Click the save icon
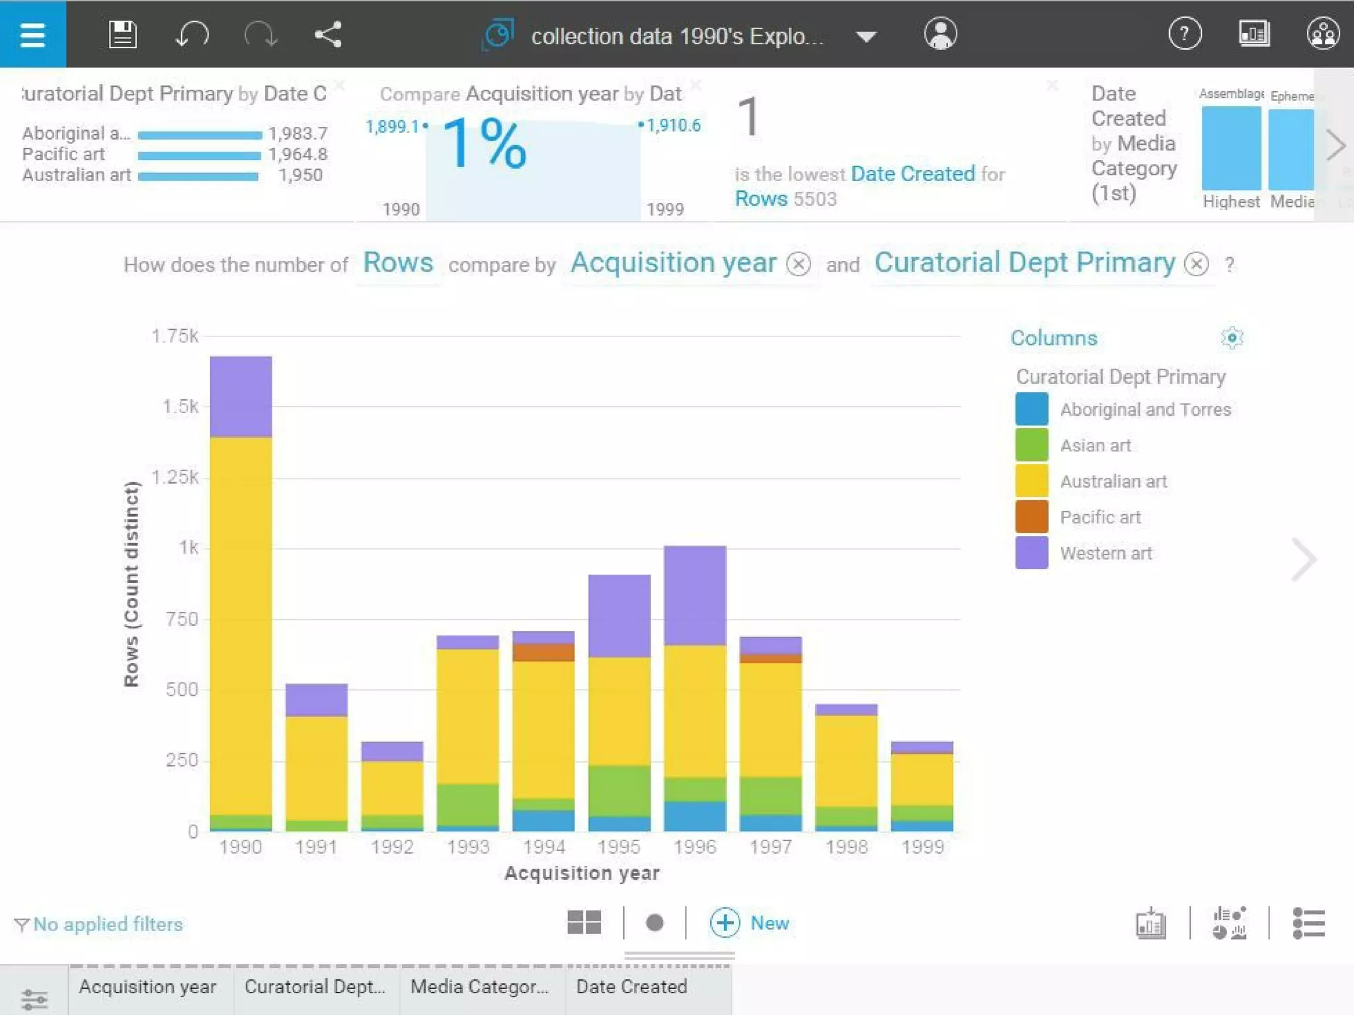This screenshot has height=1015, width=1354. click(x=122, y=34)
